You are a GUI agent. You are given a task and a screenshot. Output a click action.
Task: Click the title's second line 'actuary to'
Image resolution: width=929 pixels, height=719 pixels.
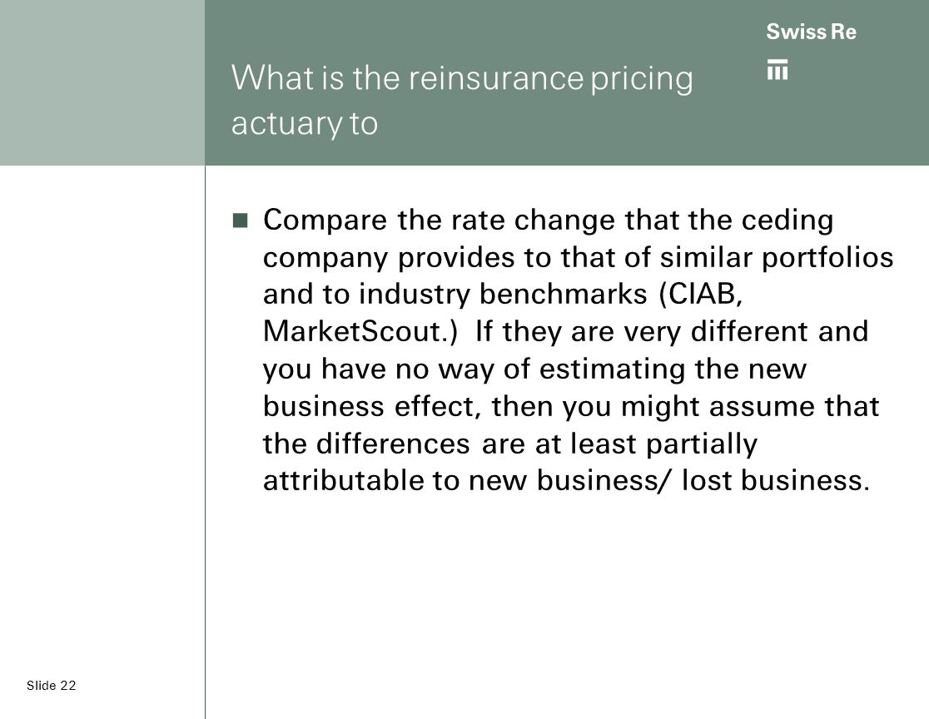[305, 124]
